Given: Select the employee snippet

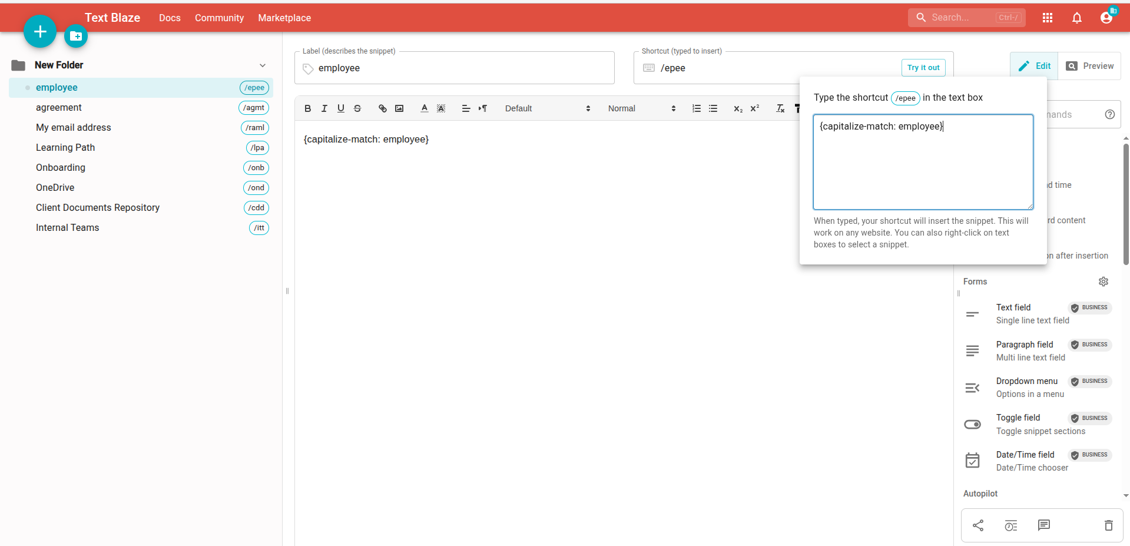Looking at the screenshot, I should tap(141, 88).
